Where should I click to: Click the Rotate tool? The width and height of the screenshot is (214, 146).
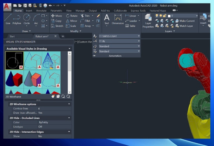tap(72, 16)
